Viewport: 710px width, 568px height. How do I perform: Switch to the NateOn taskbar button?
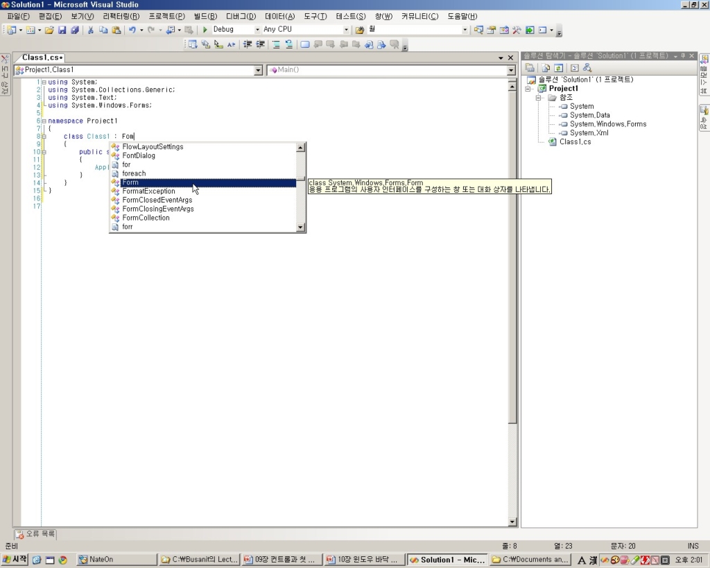point(116,560)
